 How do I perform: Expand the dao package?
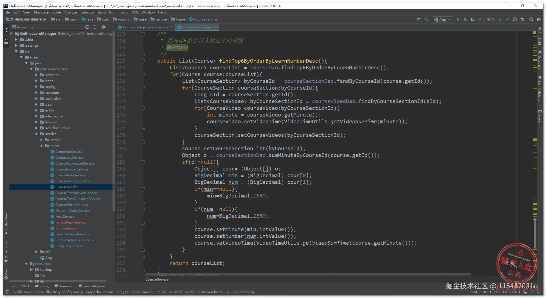(37, 104)
